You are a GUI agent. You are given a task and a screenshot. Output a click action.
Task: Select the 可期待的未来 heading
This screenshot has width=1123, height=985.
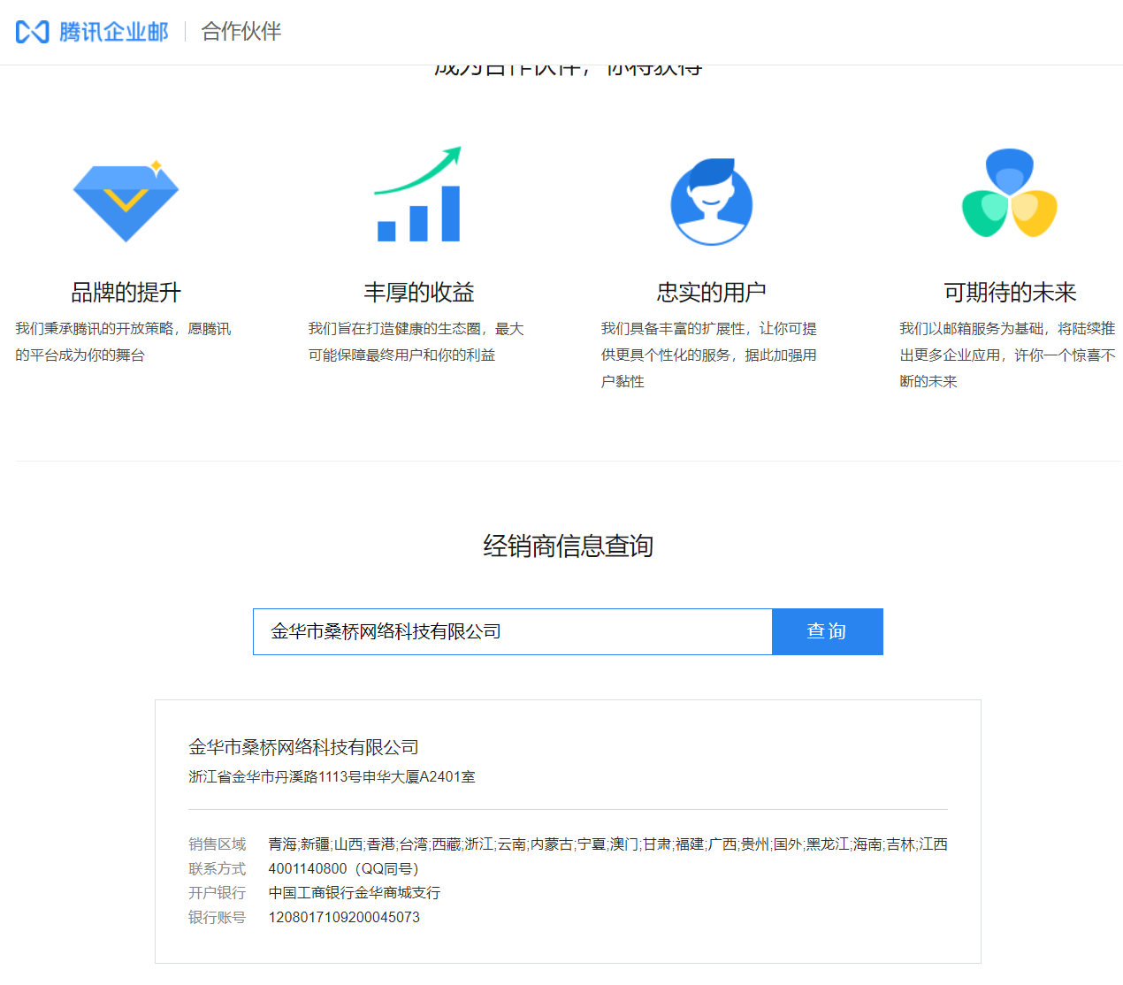click(x=1010, y=292)
